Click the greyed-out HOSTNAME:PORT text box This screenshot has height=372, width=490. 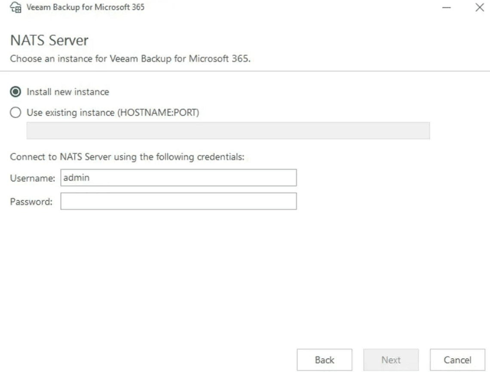point(228,130)
